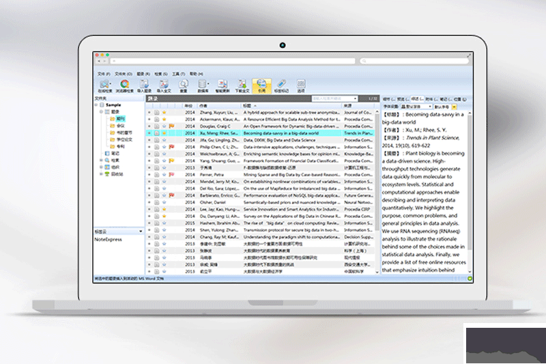
Task: Toggle the star on Douglas, Craig C row
Action: (164, 126)
